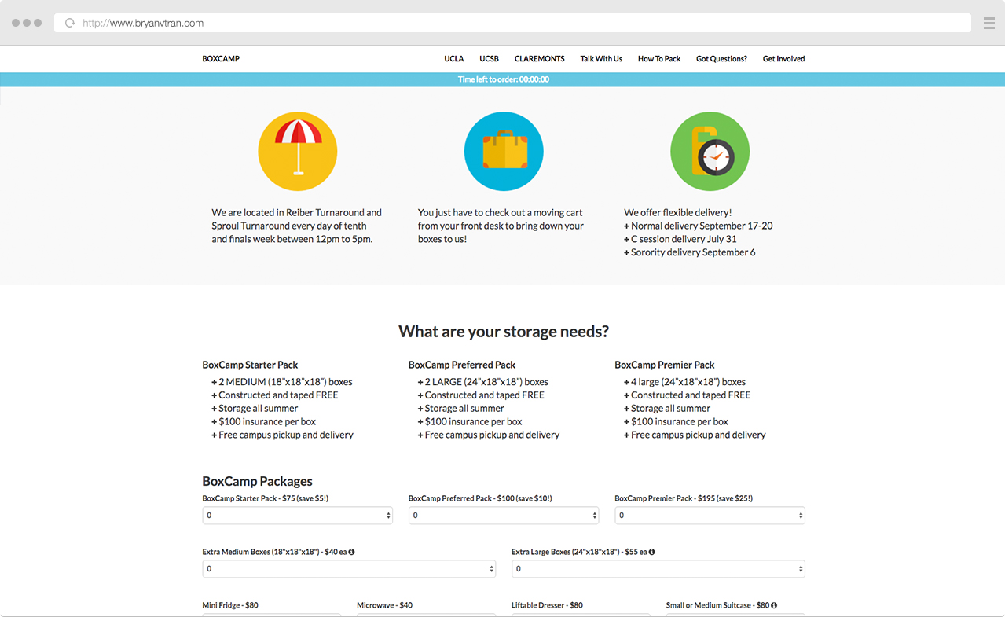
Task: Click info icon beside Extra Large Boxes
Action: (x=652, y=552)
